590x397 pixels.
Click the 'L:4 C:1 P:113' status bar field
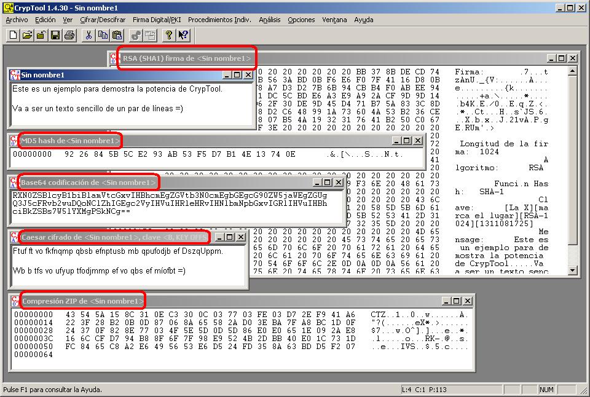(x=452, y=390)
